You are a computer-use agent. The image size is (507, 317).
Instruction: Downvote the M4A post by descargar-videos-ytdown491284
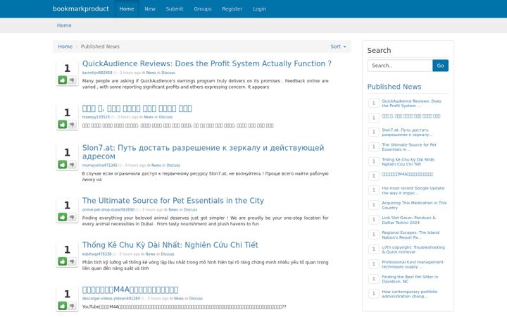click(x=72, y=305)
